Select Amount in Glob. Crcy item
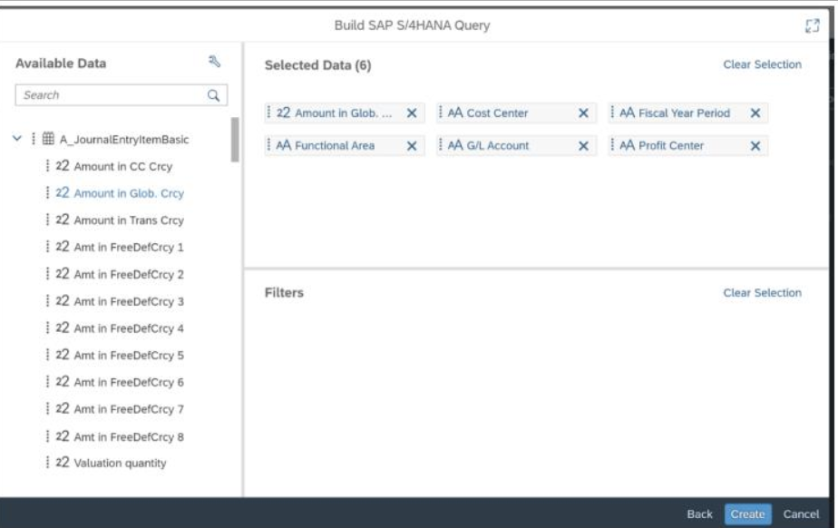838x528 pixels. click(129, 193)
